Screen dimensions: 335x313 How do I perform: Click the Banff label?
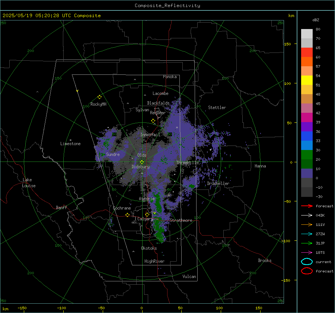pyautogui.click(x=61, y=208)
